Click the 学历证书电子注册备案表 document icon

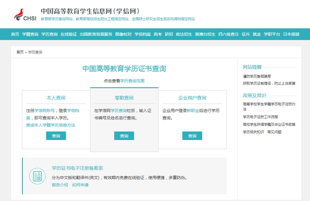(37, 176)
